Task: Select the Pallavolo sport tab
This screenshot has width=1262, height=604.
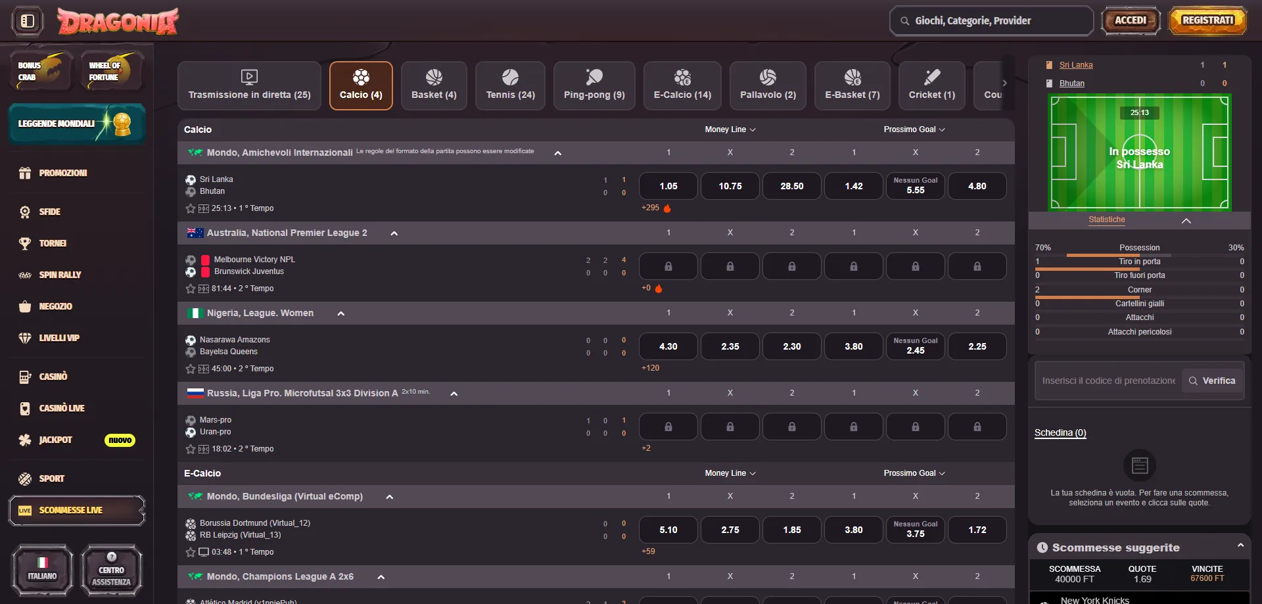Action: coord(768,85)
